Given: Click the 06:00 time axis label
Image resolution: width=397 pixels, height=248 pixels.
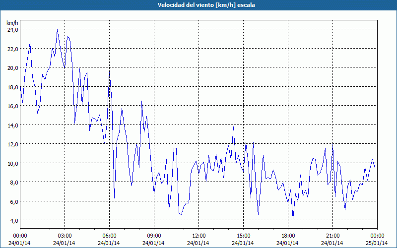Looking at the screenshot, I should [109, 236].
